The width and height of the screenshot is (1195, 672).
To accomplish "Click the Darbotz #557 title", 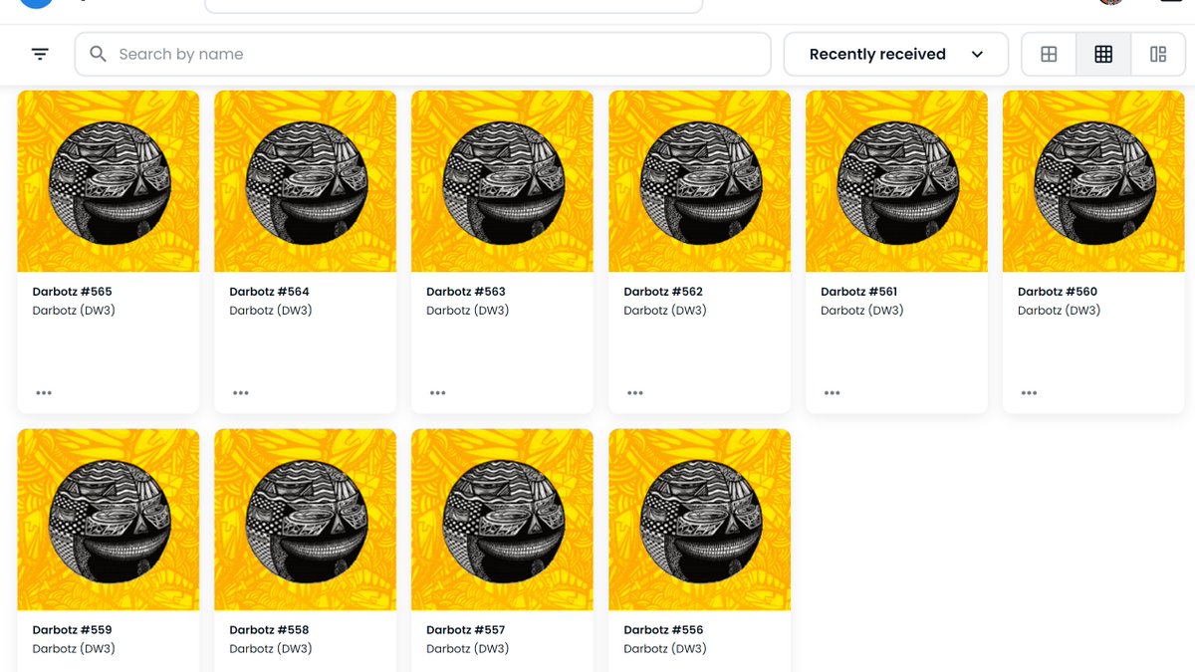I will (466, 630).
